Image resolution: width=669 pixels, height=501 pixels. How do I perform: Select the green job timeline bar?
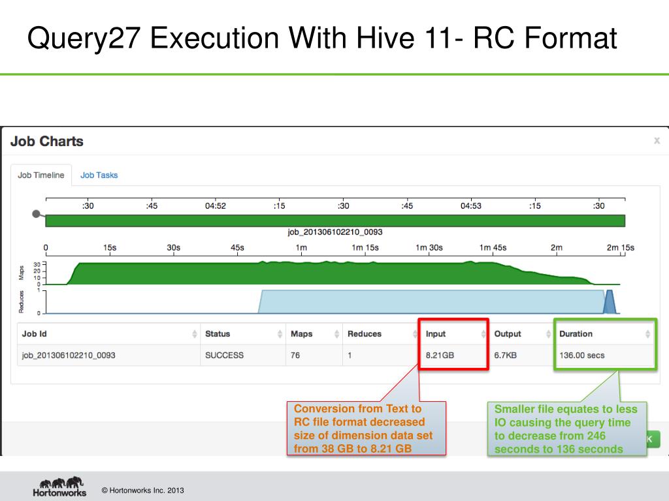335,220
